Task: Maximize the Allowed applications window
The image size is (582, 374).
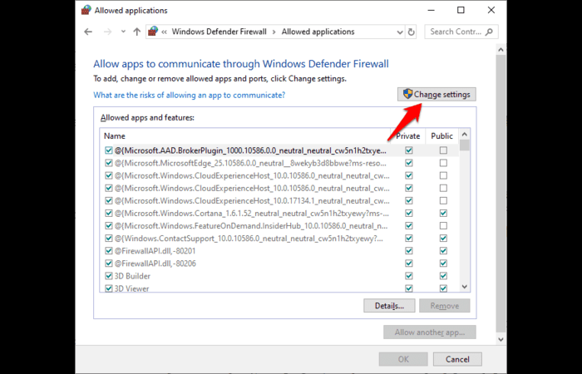Action: 461,10
